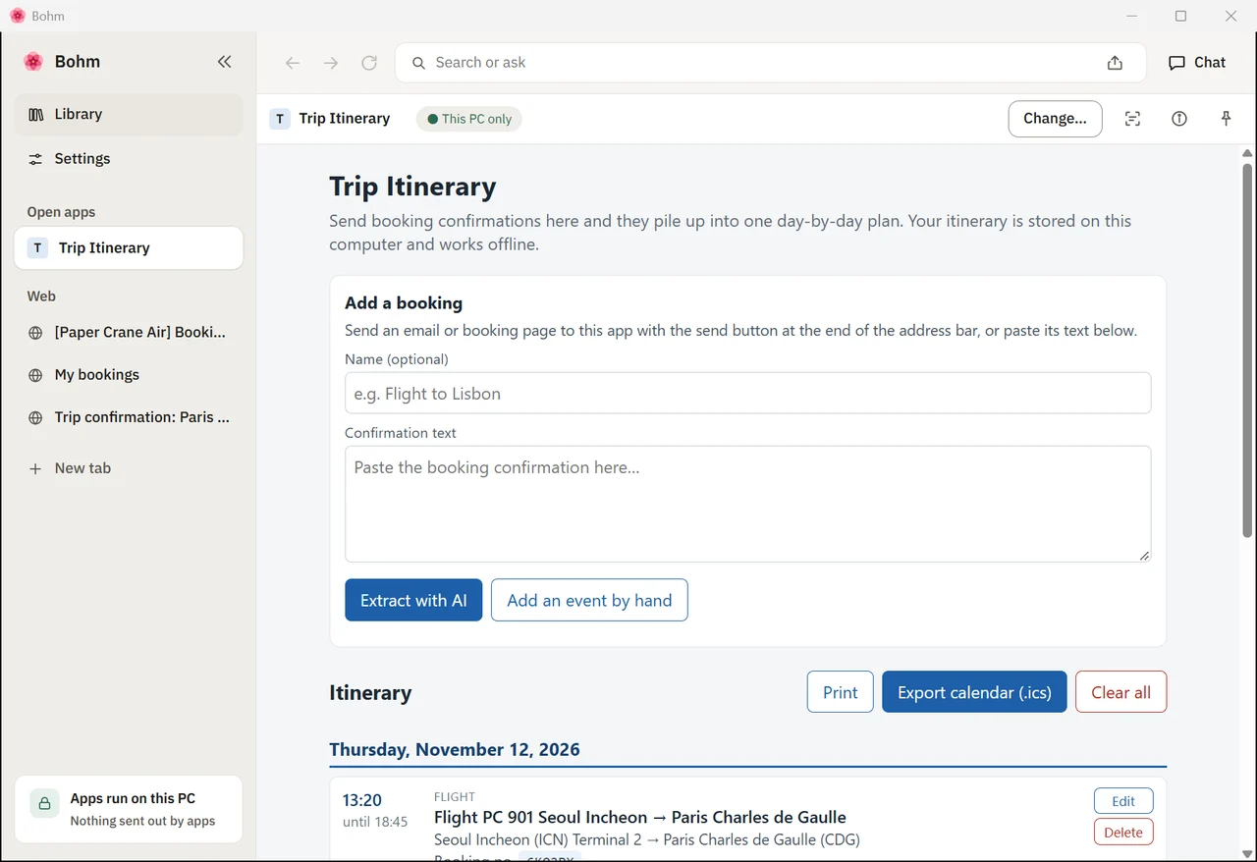
Task: Click the magnifier icon in the search bar
Action: [x=418, y=63]
